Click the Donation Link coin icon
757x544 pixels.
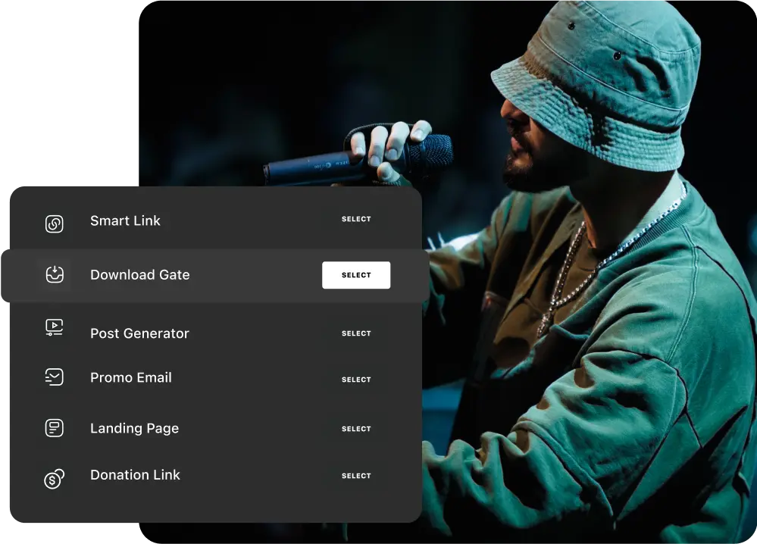pyautogui.click(x=54, y=479)
